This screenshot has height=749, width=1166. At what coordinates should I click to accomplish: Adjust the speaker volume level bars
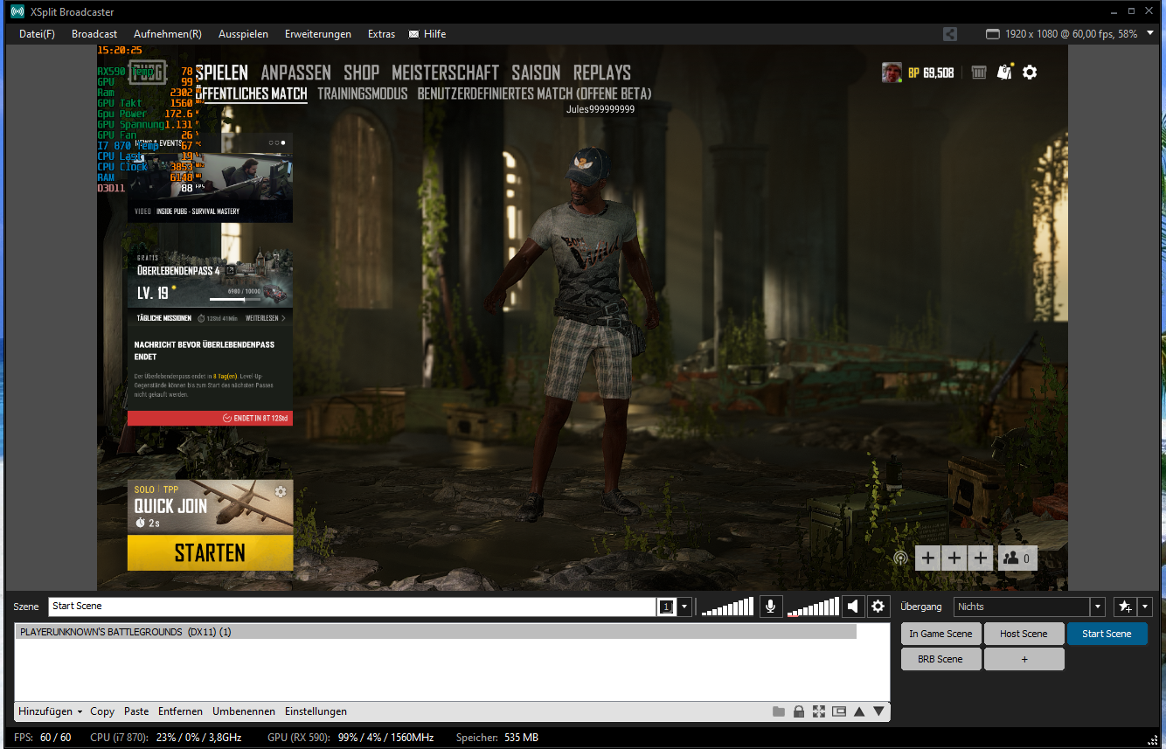(813, 607)
